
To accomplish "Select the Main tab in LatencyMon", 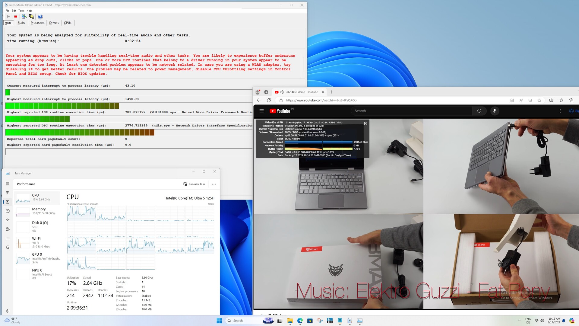I will click(x=8, y=23).
